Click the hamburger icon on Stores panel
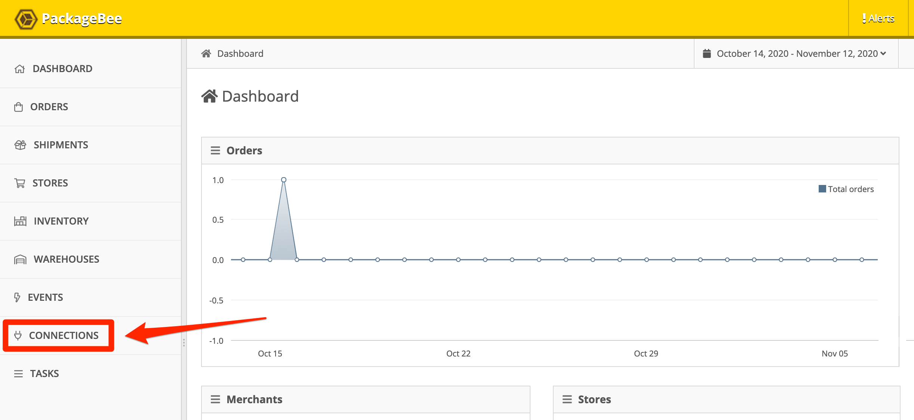 pyautogui.click(x=567, y=399)
